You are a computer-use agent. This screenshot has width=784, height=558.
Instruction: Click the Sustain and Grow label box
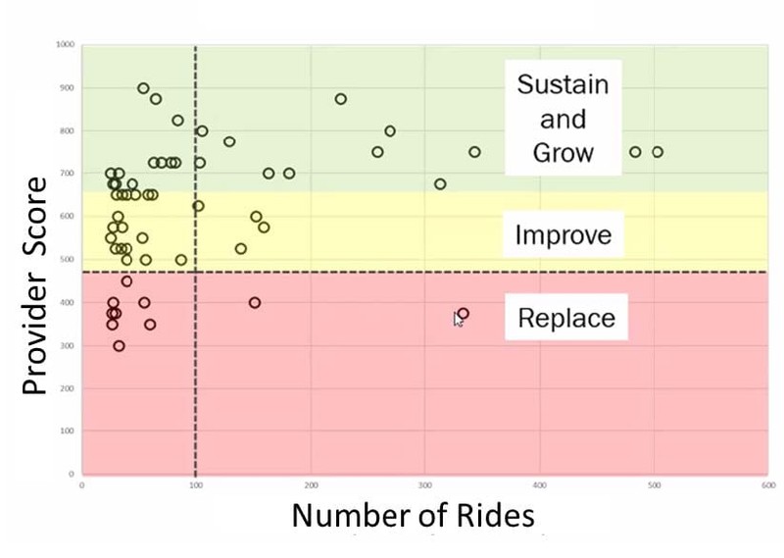[x=563, y=118]
